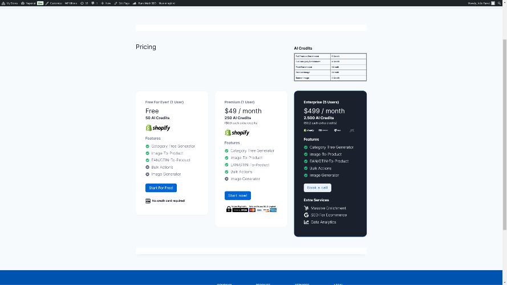
Task: Open Rank Math SEO menu
Action: 144,3
